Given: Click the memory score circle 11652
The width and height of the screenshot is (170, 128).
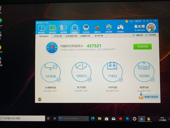Looking at the screenshot, I should [x=112, y=72].
